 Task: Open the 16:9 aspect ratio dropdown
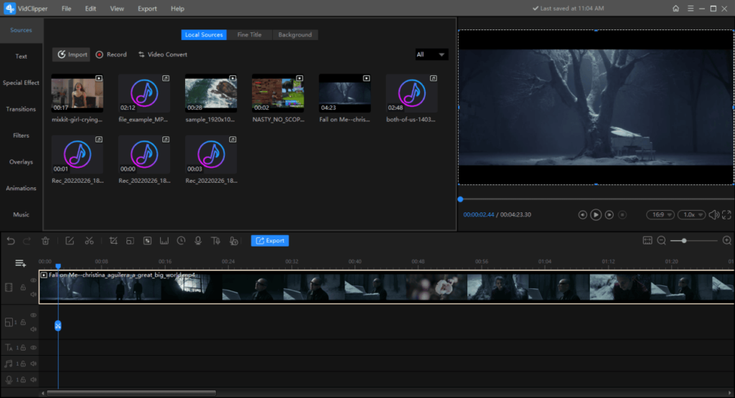[x=660, y=214]
